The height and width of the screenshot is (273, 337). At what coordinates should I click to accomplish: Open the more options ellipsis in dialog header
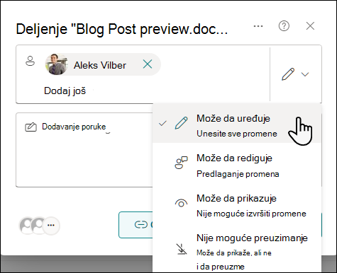tap(258, 26)
